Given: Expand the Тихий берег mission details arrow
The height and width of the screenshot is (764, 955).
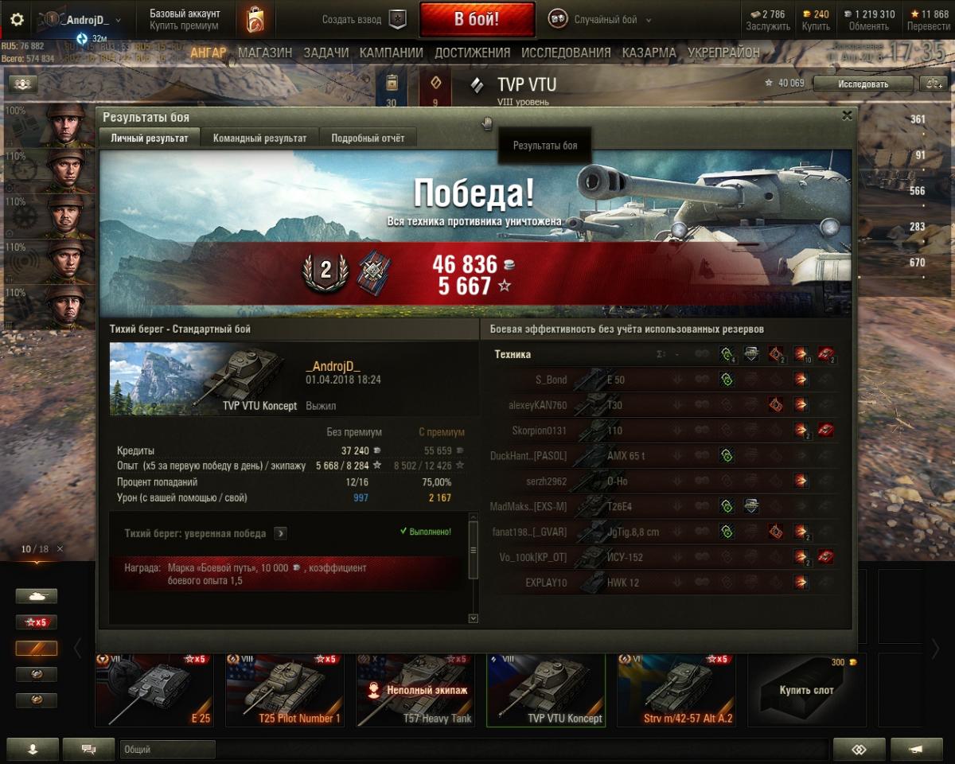Looking at the screenshot, I should pos(280,533).
